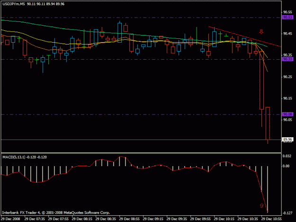Click the 29 Dec 10:55 time label
Viewport: 296px width, 222px height.
pyautogui.click(x=271, y=219)
